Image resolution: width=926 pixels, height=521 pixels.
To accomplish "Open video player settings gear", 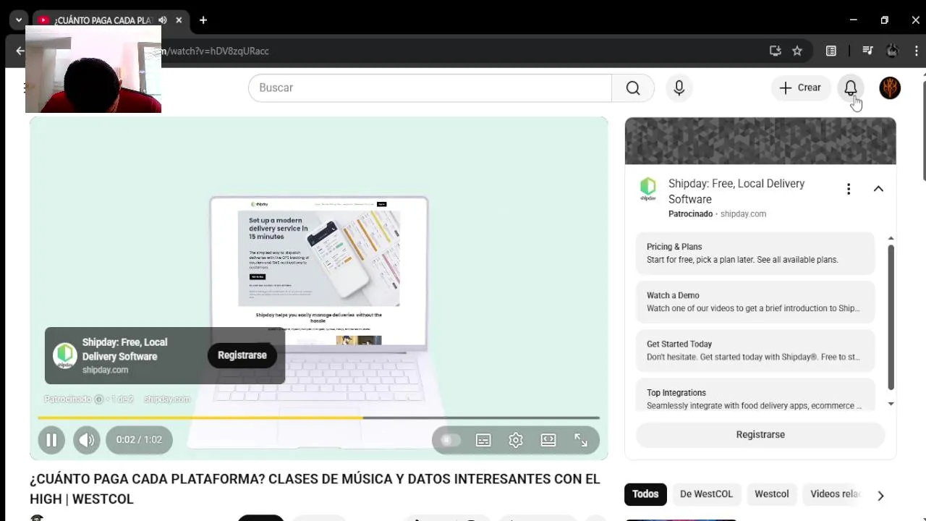I will tap(516, 440).
